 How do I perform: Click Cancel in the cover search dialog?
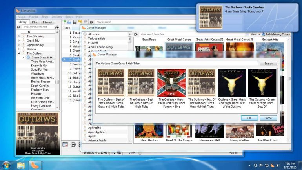pyautogui.click(x=268, y=118)
